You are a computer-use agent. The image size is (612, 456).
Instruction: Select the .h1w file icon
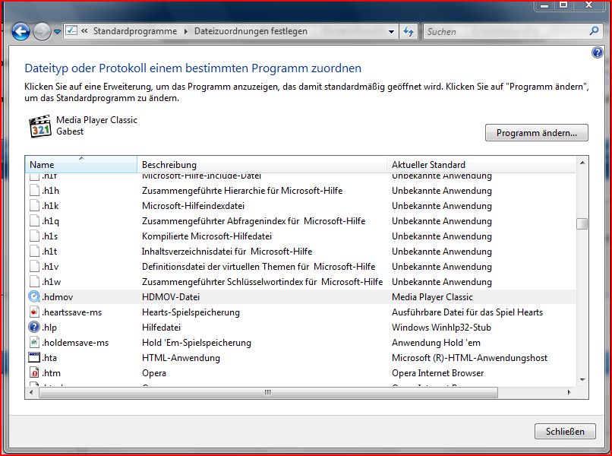click(35, 282)
